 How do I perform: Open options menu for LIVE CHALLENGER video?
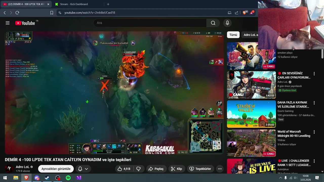coord(314,161)
